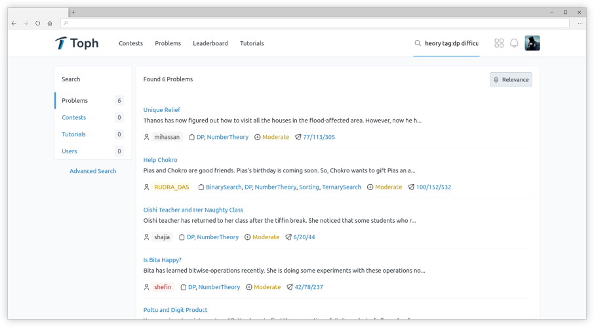Click the TernarySearch tag
This screenshot has width=594, height=327.
342,187
